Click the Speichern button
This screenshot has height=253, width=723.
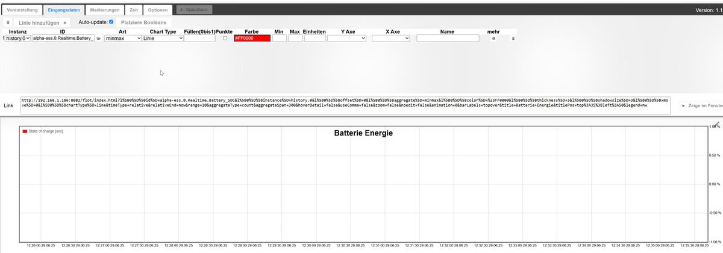pyautogui.click(x=194, y=10)
